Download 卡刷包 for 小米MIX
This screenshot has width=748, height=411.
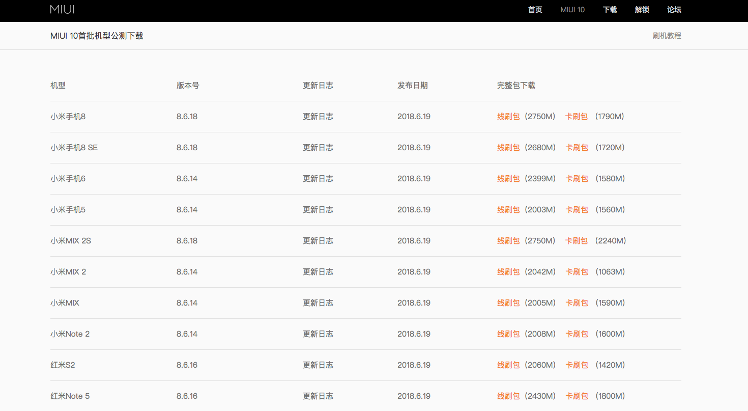[577, 303]
